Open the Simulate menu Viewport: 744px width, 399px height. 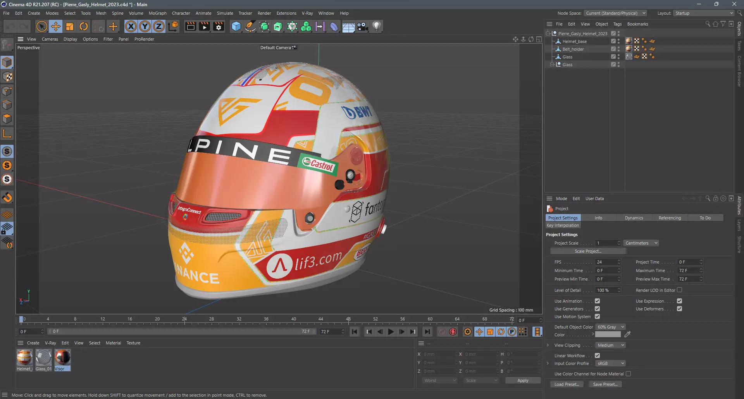point(225,13)
